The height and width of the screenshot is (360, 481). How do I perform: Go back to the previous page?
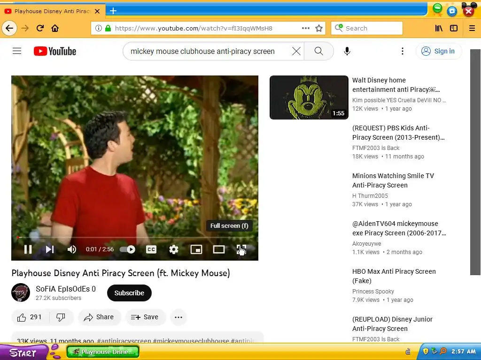9,28
